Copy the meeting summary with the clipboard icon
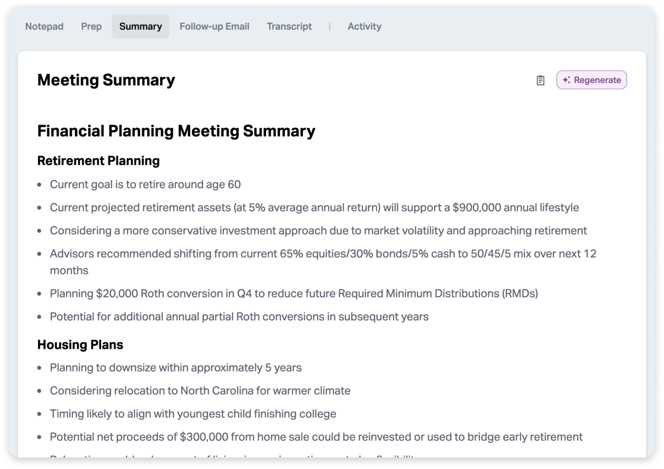Screen dimensions: 664x469 click(540, 81)
